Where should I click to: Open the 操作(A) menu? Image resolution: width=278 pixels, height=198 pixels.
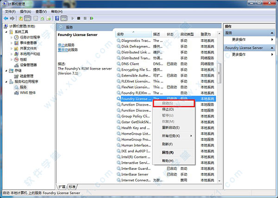(26, 11)
